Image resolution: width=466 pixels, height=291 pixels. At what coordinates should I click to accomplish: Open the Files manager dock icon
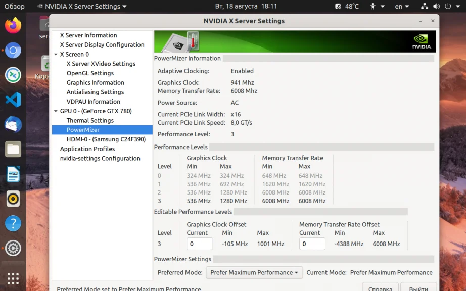tap(13, 149)
